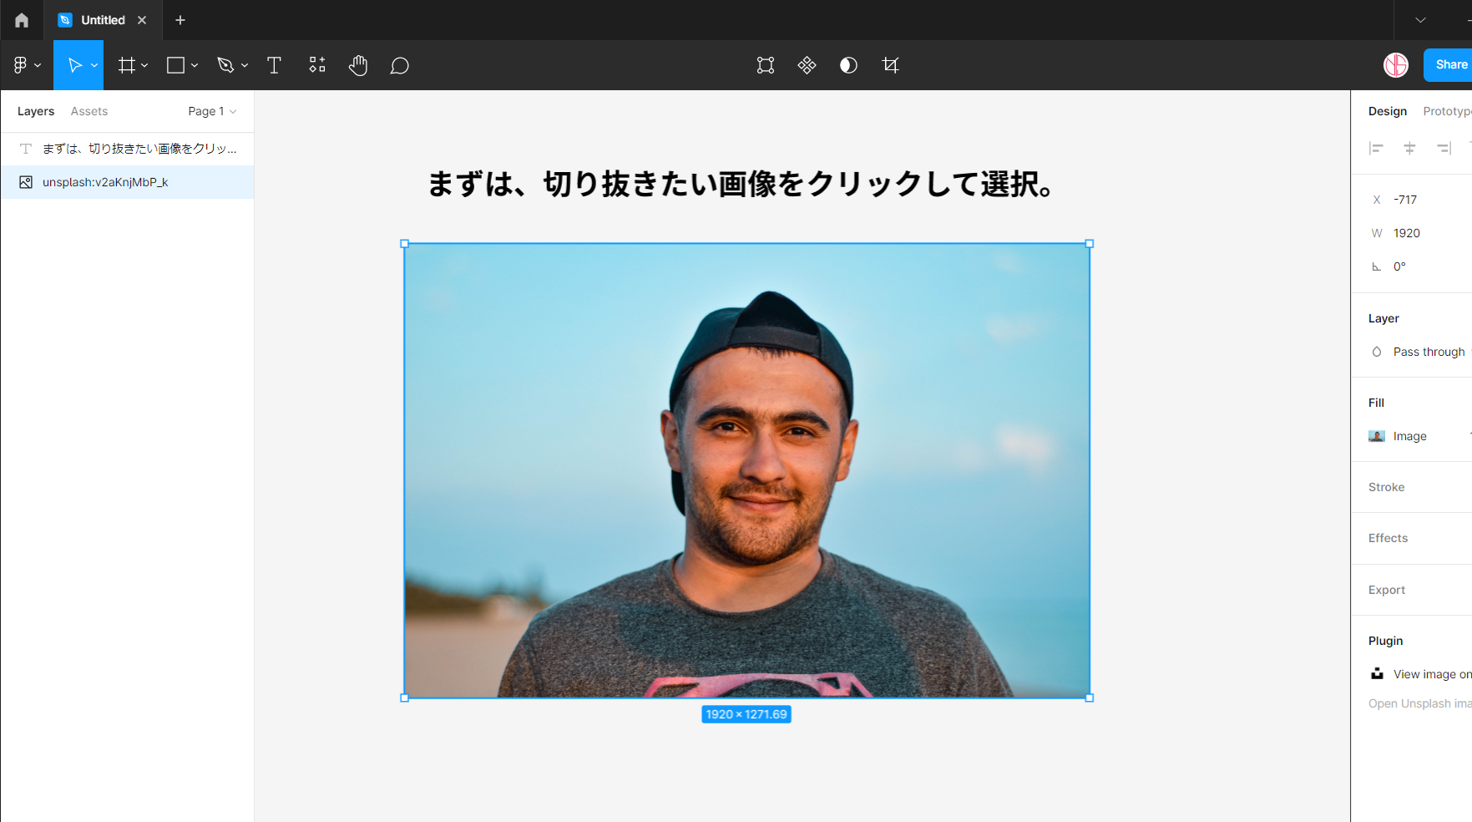This screenshot has width=1472, height=822.
Task: Expand the Move tool options chevron
Action: tap(94, 65)
